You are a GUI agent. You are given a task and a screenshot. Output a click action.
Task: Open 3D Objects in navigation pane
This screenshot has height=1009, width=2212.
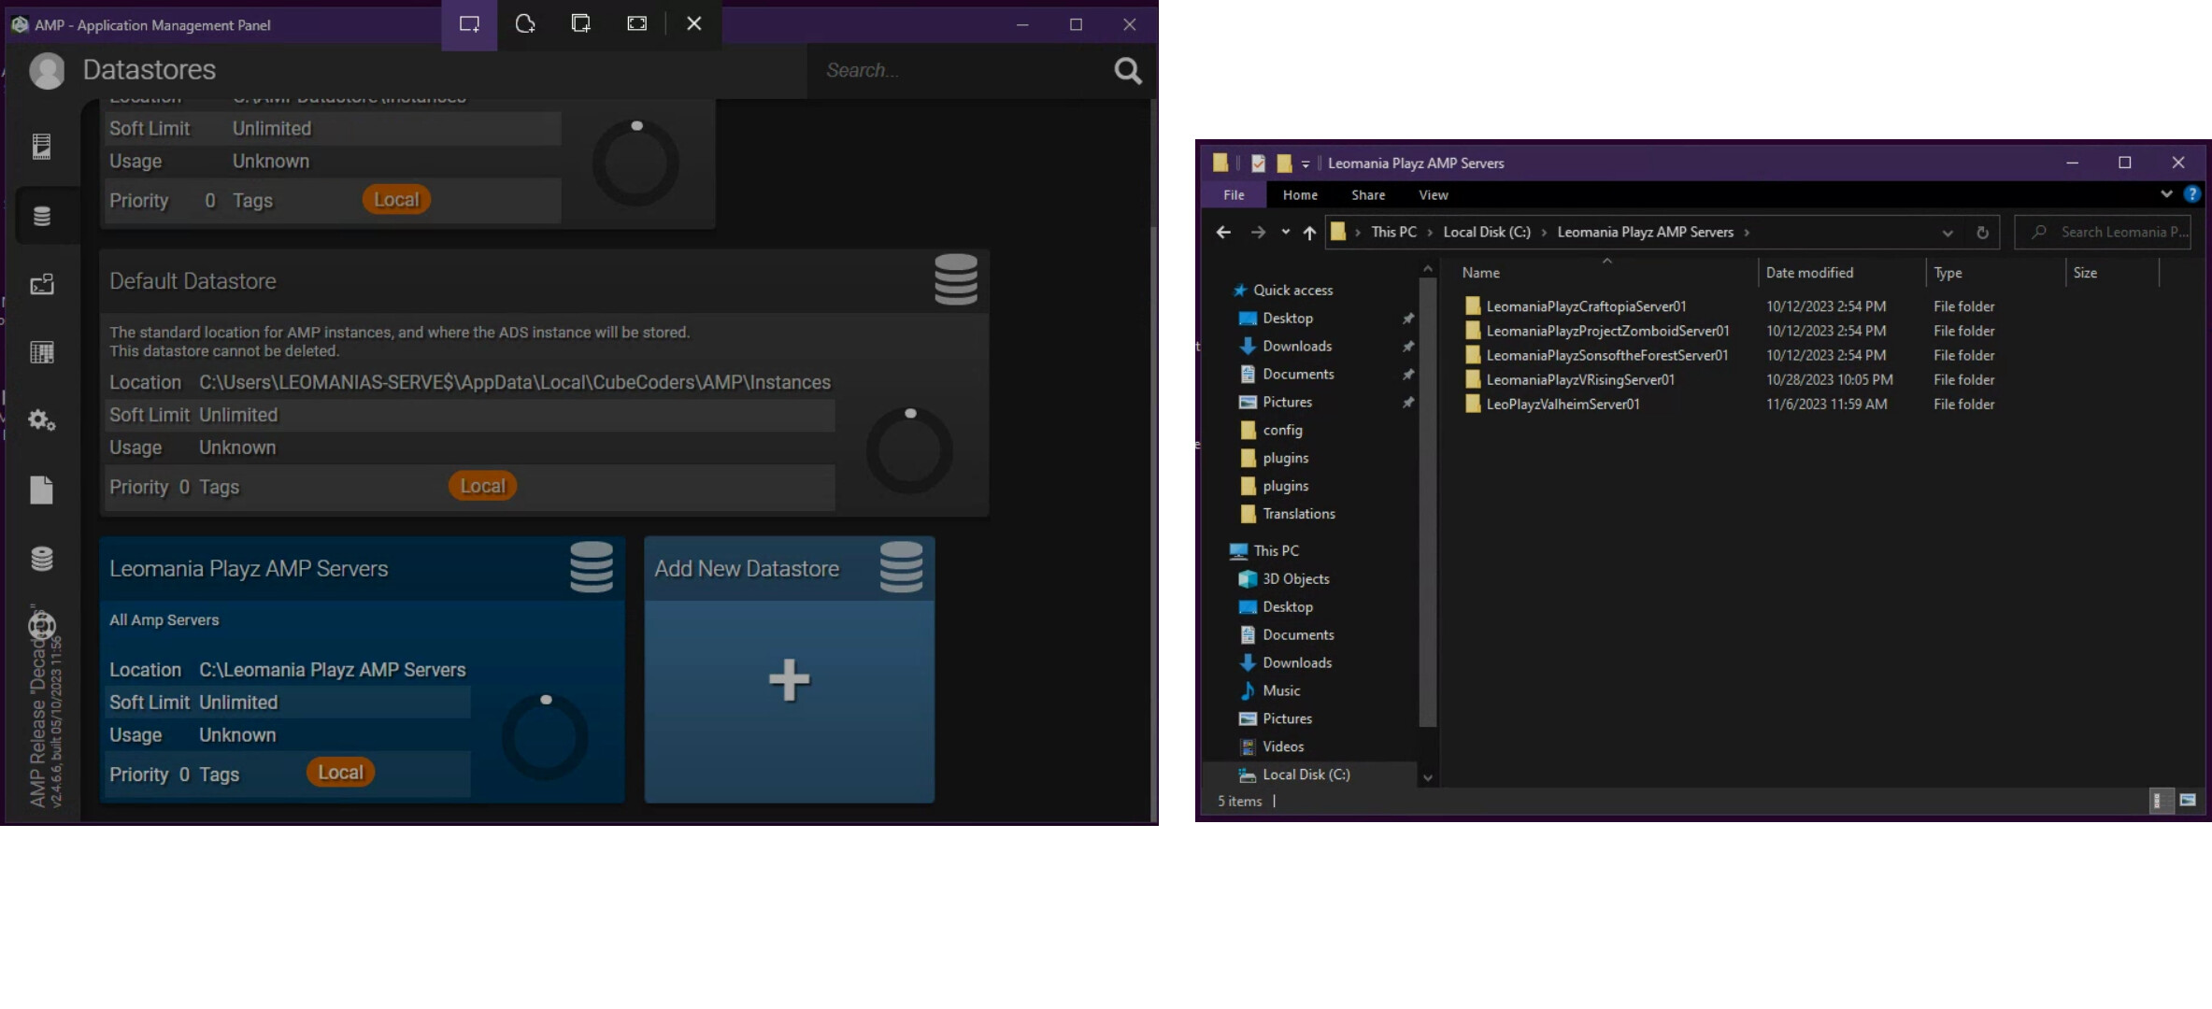click(x=1295, y=579)
